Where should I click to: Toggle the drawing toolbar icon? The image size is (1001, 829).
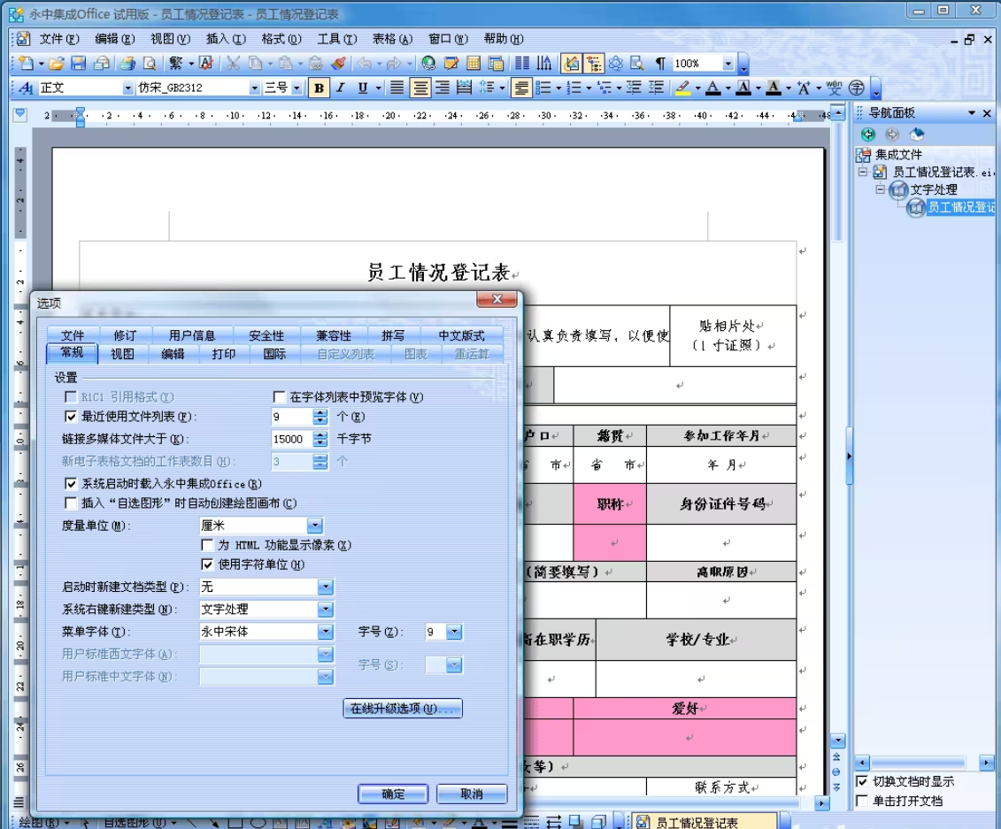point(572,63)
